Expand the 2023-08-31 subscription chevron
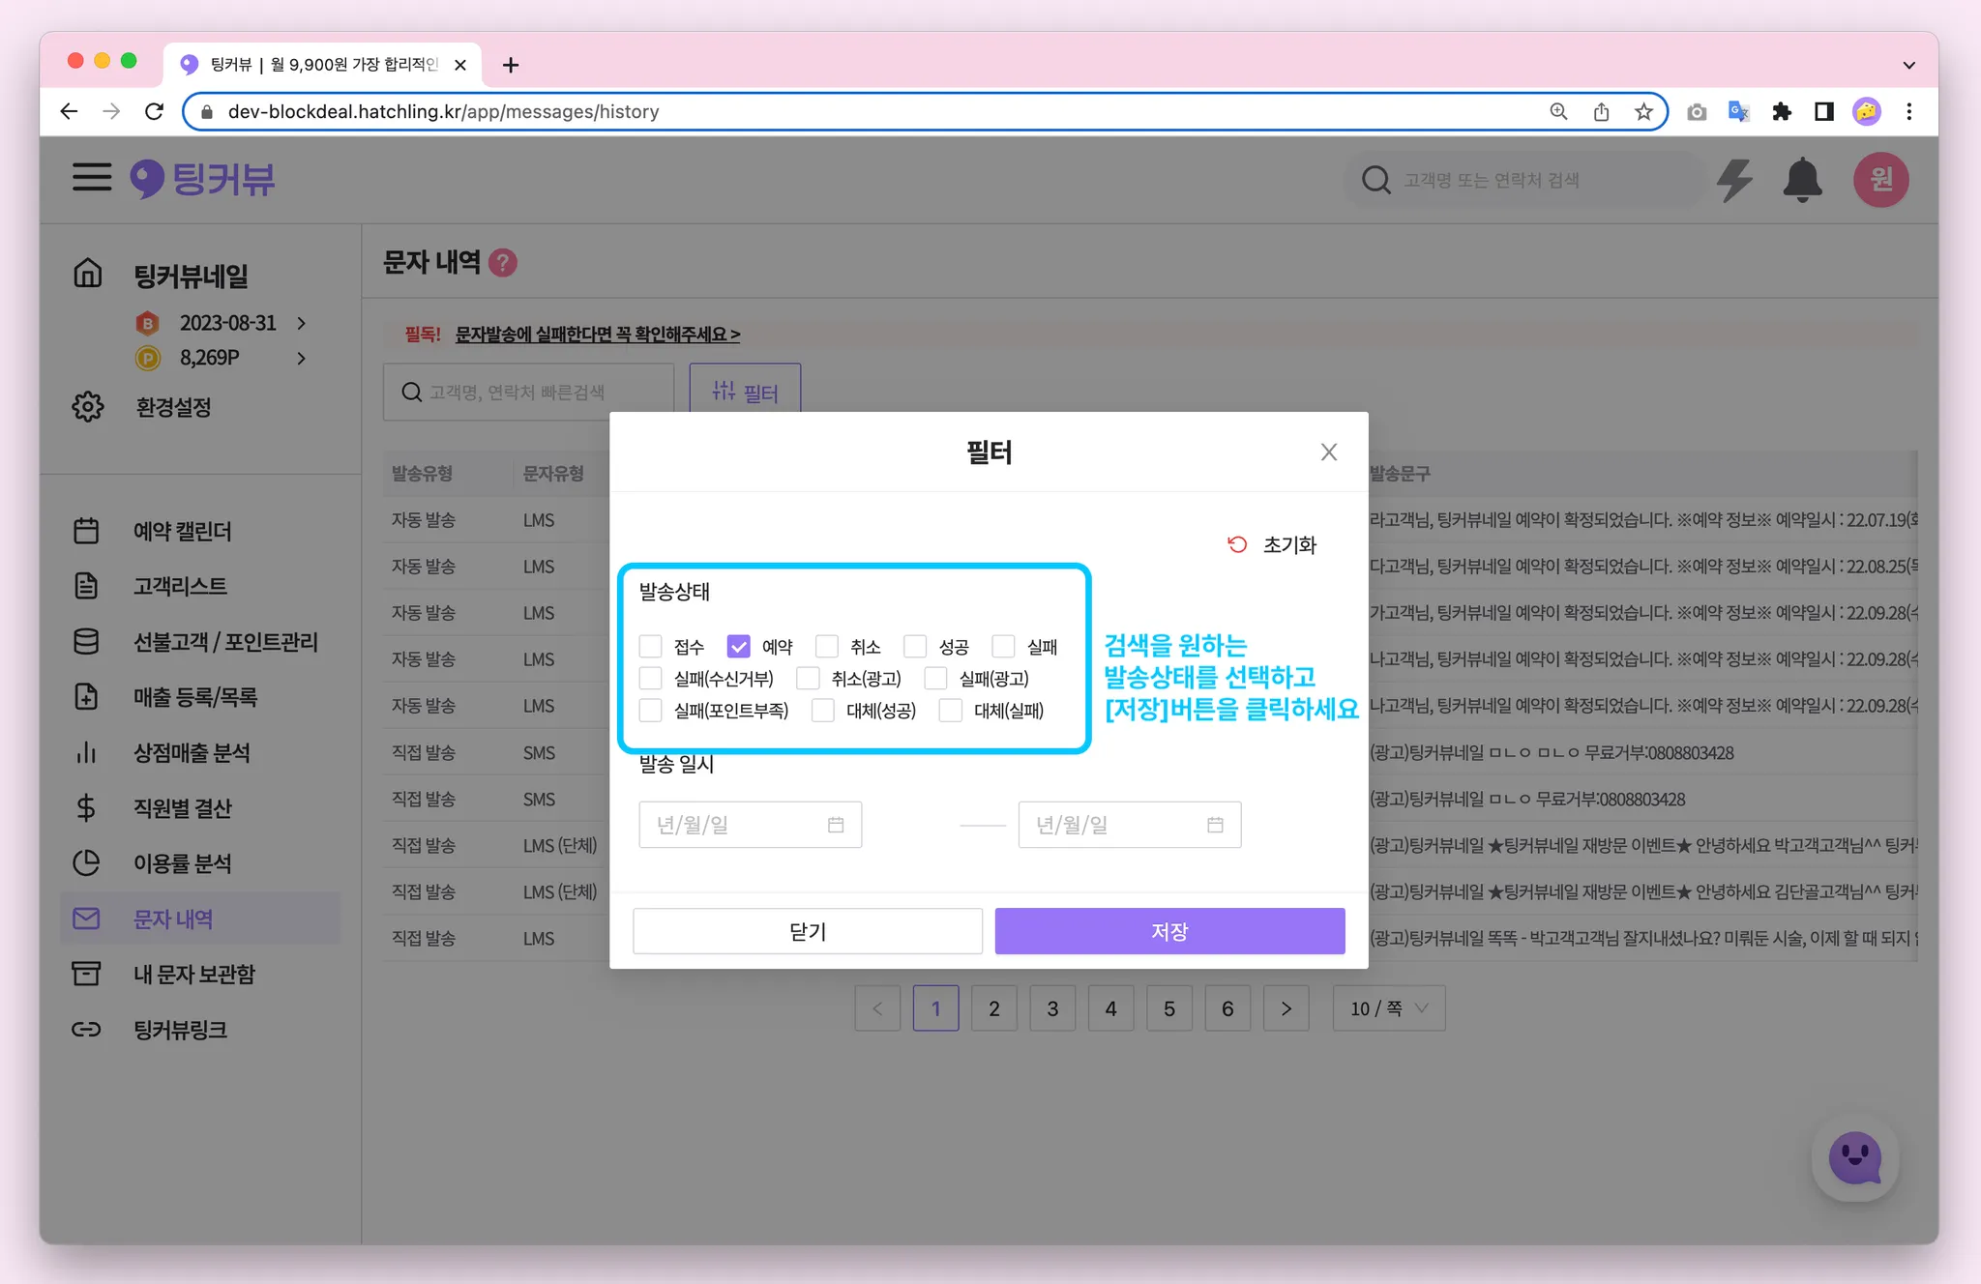This screenshot has width=1981, height=1284. point(302,323)
